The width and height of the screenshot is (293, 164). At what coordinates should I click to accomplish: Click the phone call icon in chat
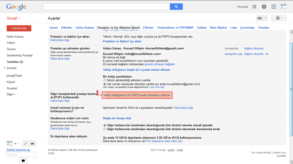[26, 144]
